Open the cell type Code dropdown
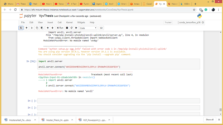The image size is (223, 125). coord(88,28)
